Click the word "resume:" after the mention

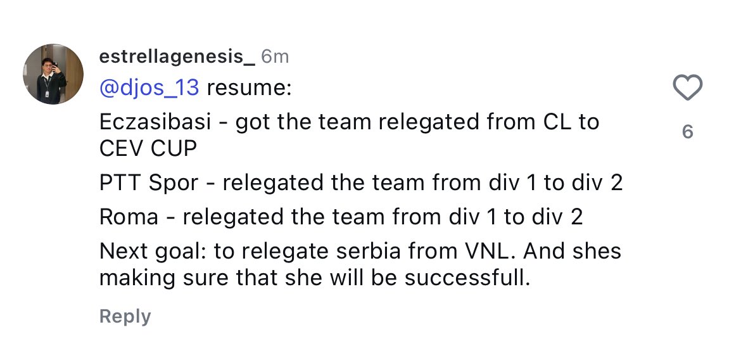coord(249,89)
